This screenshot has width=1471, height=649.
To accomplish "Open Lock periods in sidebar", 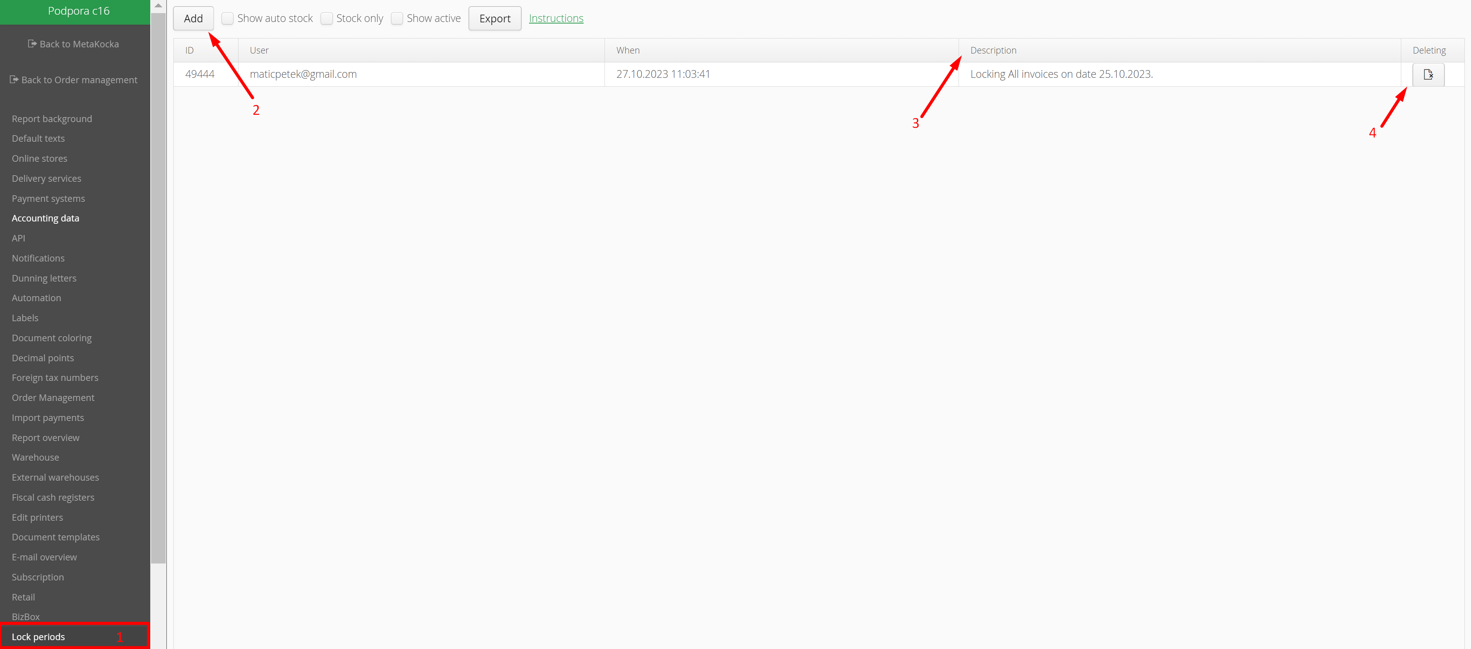I will point(38,636).
